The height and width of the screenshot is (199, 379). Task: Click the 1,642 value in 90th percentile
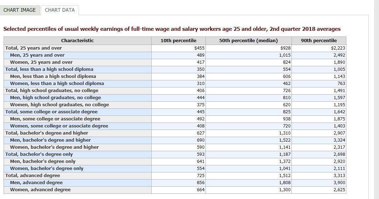(x=339, y=112)
